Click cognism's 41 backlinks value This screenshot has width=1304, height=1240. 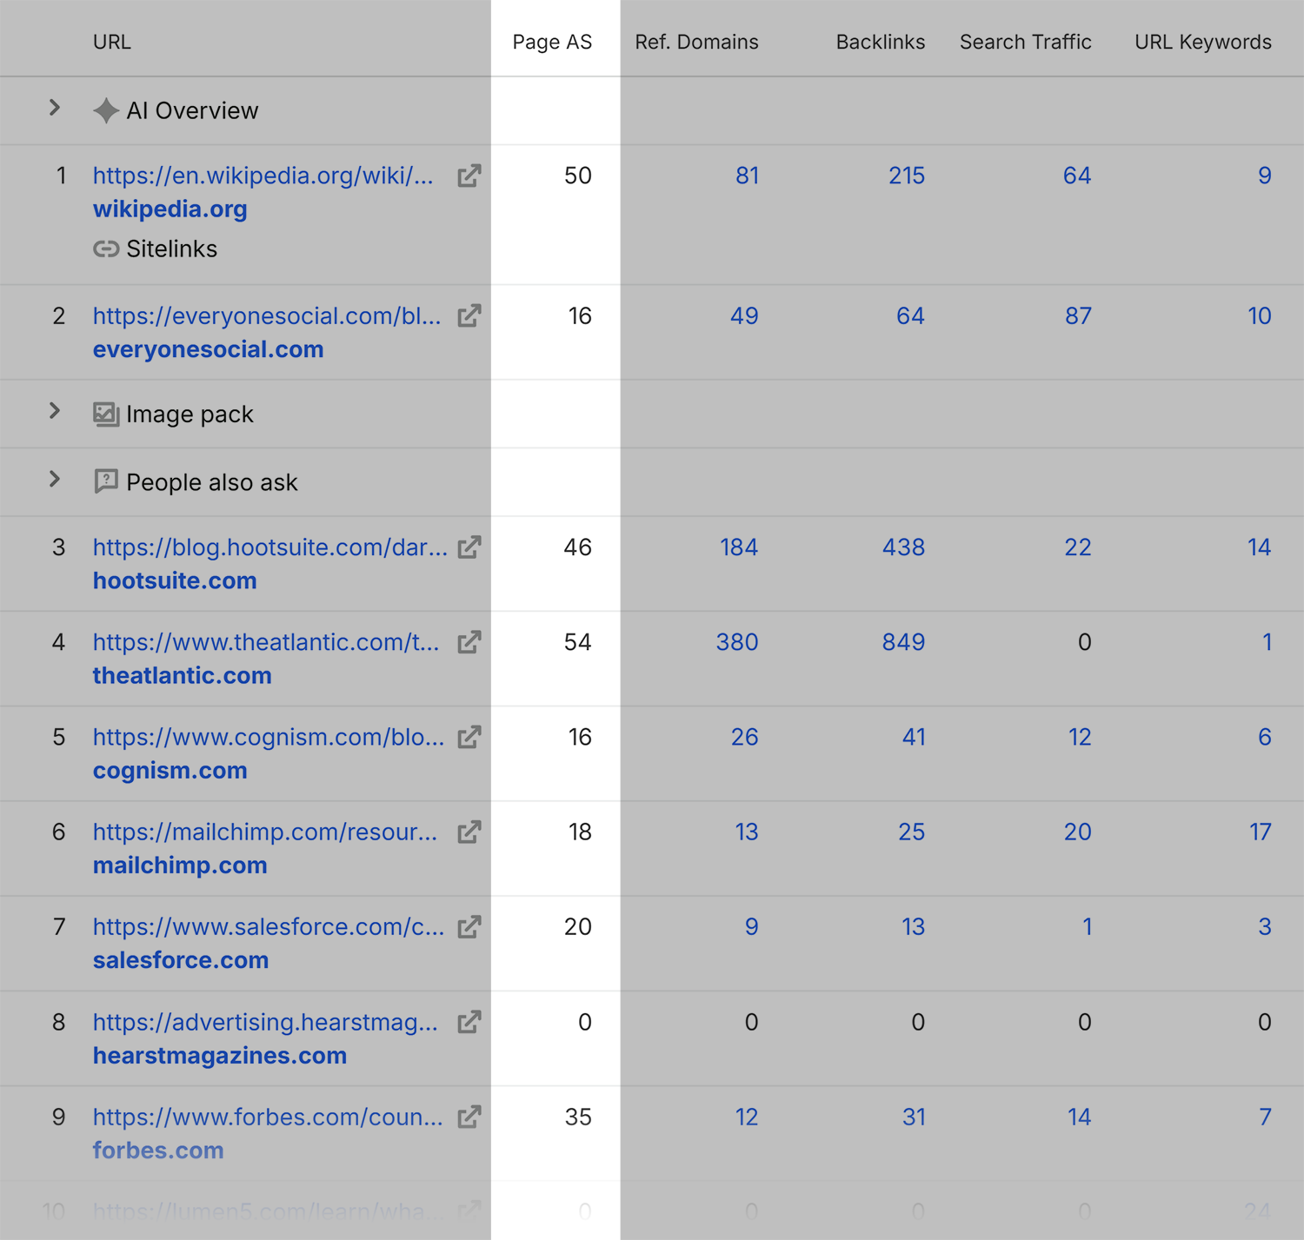click(913, 737)
